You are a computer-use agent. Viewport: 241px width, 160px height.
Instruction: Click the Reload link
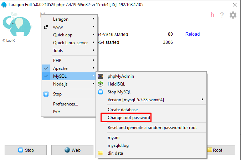[193, 34]
